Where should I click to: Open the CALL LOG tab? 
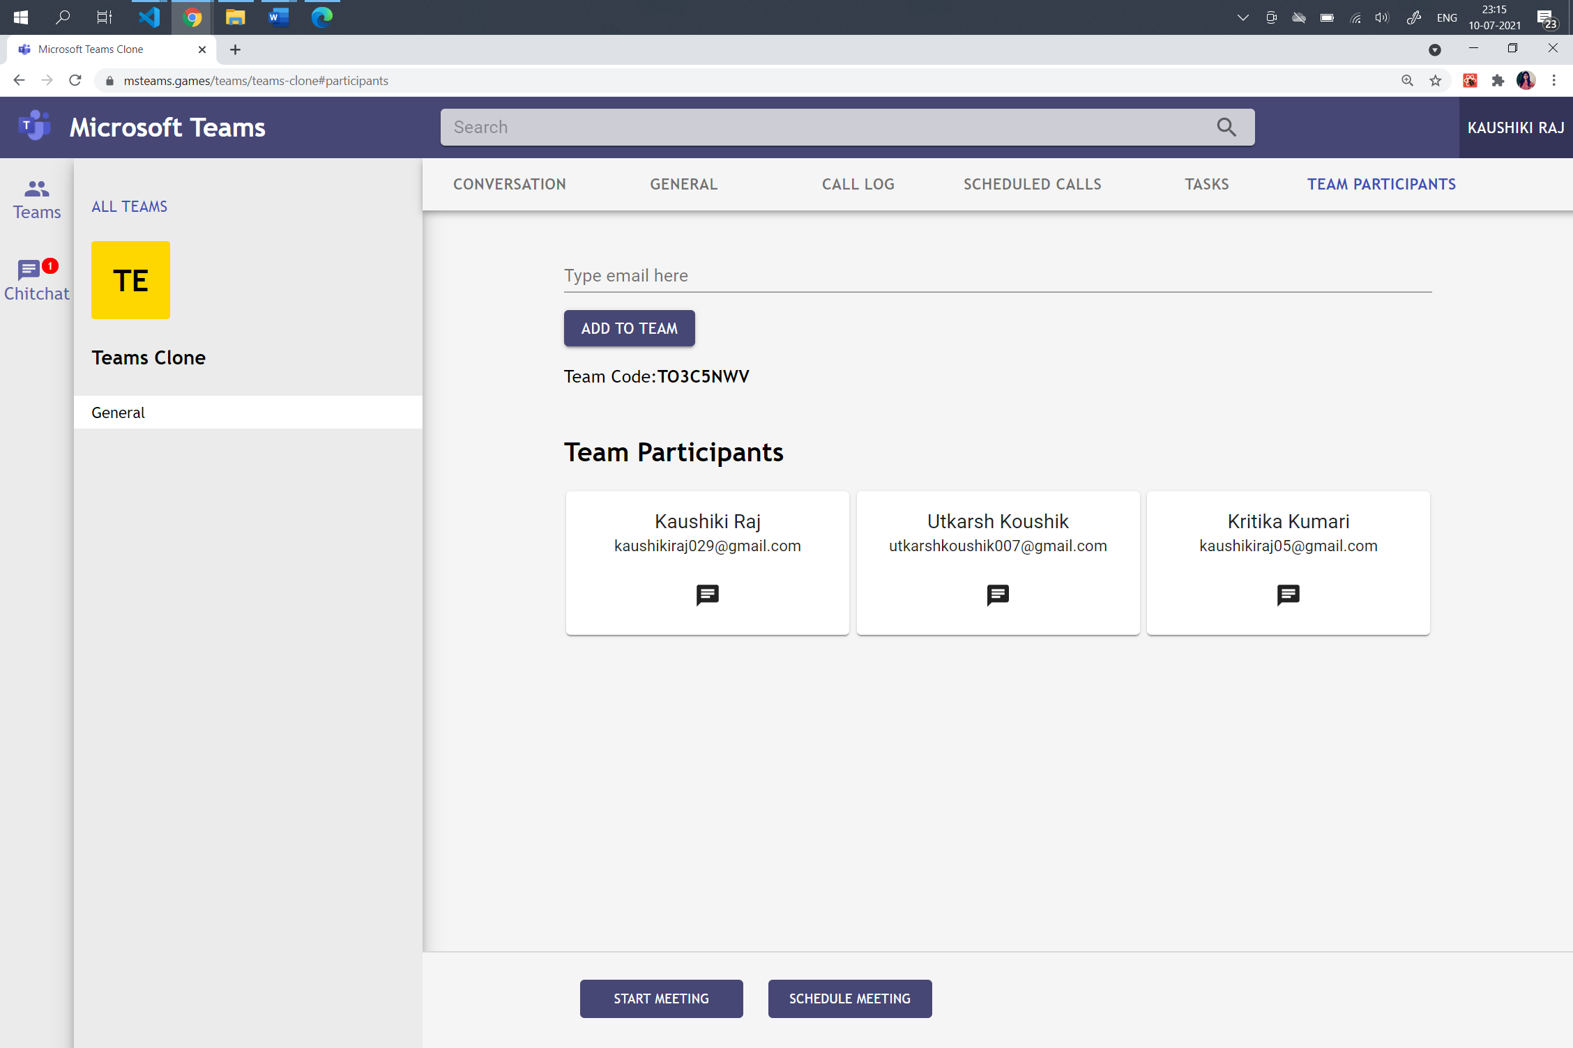point(858,184)
